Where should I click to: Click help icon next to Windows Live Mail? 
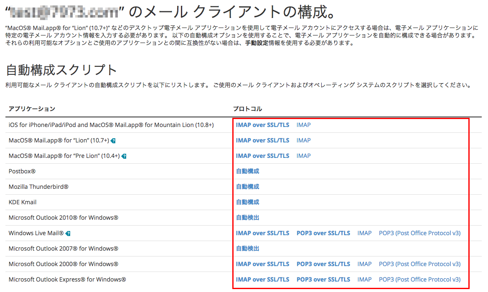click(x=68, y=234)
